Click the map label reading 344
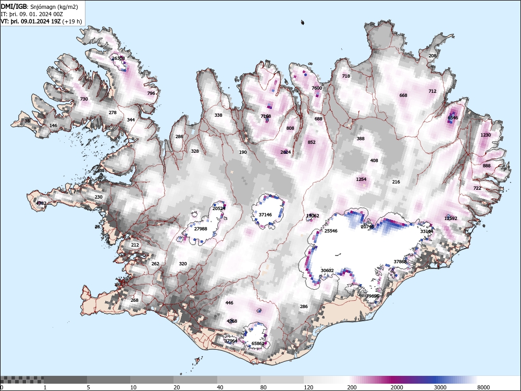 click(131, 120)
